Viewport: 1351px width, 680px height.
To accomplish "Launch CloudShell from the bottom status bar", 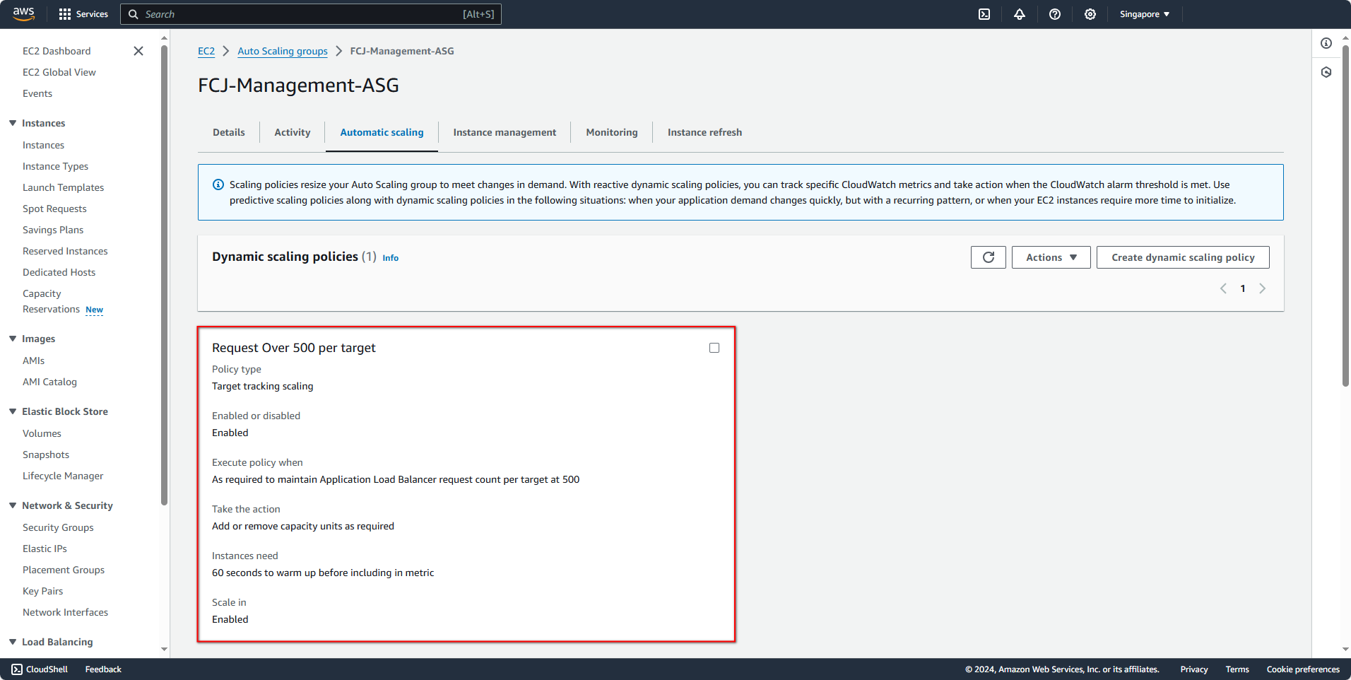I will point(40,669).
